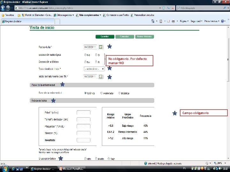Click the Home icon in command bar

pyautogui.click(x=153, y=21)
